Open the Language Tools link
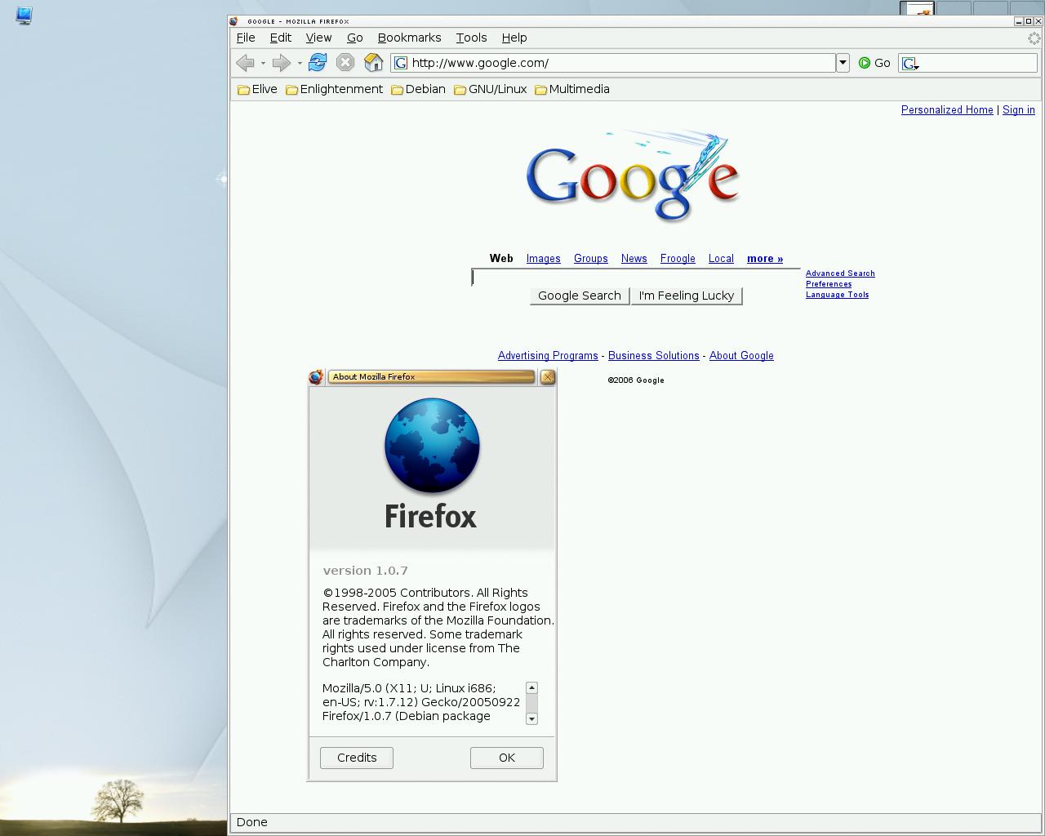 tap(837, 295)
